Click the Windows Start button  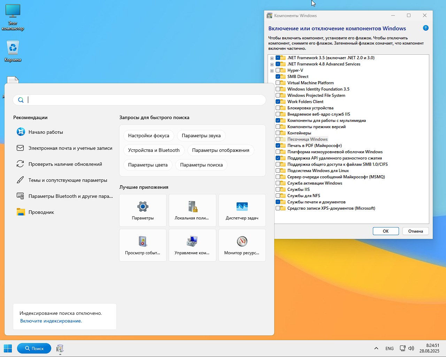point(8,348)
